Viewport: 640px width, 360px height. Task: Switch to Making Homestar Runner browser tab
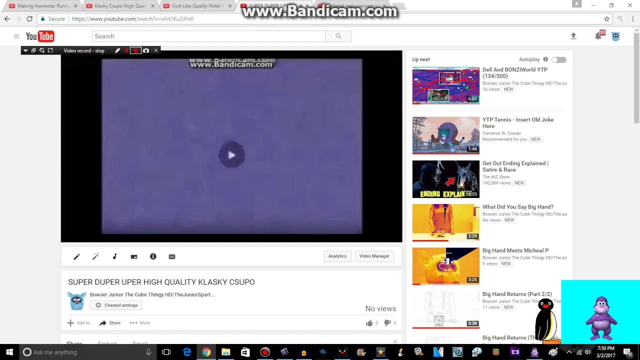(x=43, y=6)
